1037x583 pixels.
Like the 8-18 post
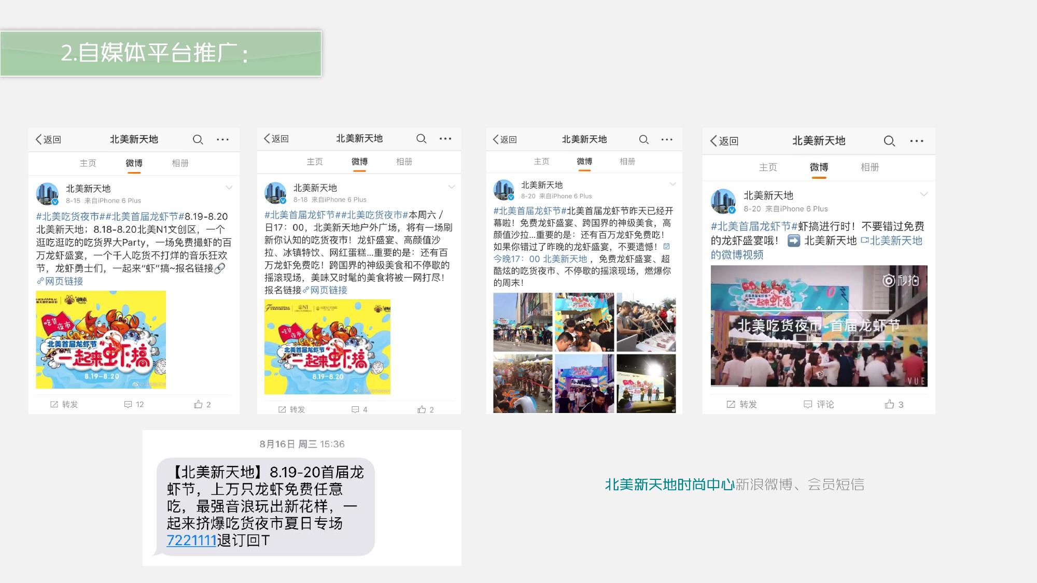point(425,409)
